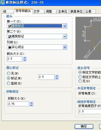Image resolution: width=101 pixels, height=130 pixels.
Task: Click the 建筑标记 arrowhead icon in 第一个 field
Action: [10, 26]
